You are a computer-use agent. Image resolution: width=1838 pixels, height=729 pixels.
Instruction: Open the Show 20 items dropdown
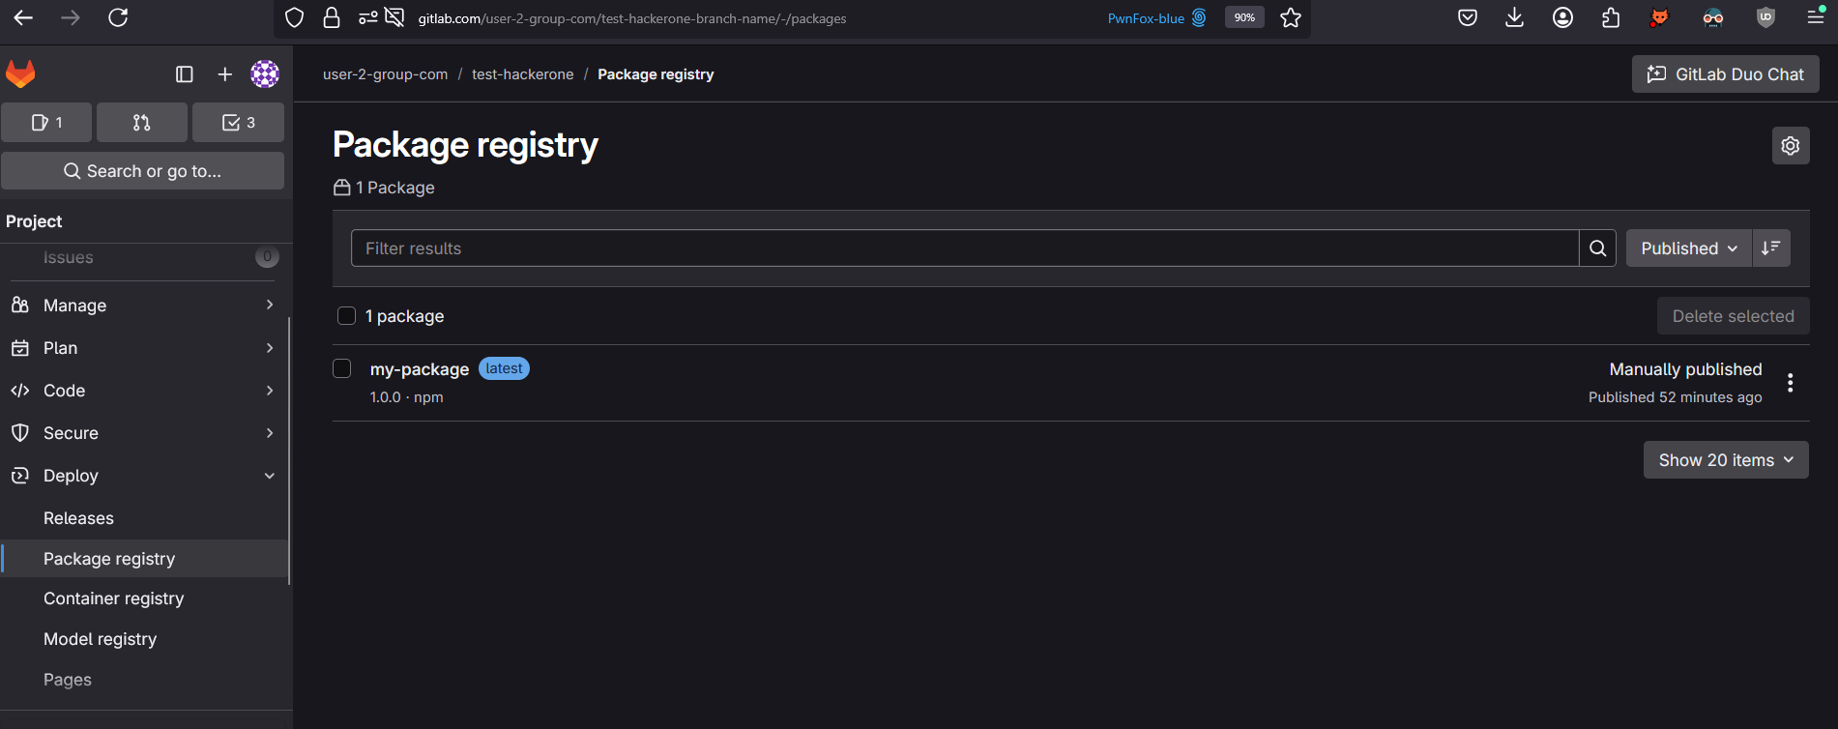point(1725,460)
